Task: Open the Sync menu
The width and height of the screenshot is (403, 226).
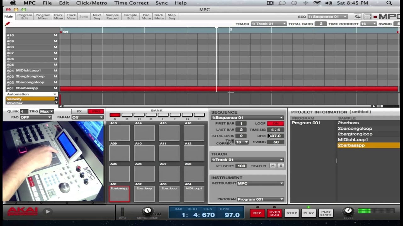Action: point(162,3)
